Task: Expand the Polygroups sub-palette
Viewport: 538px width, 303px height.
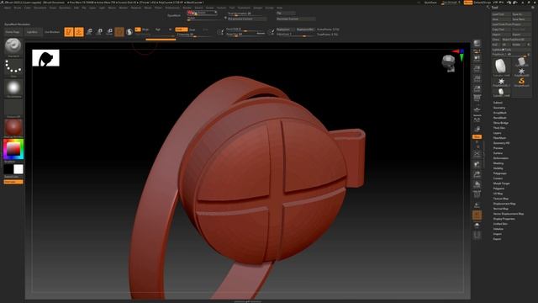Action: [500, 173]
